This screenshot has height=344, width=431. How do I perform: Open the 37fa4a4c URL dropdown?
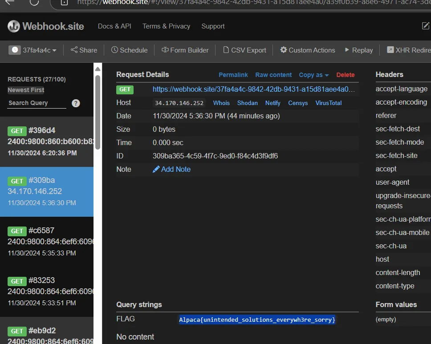40,50
